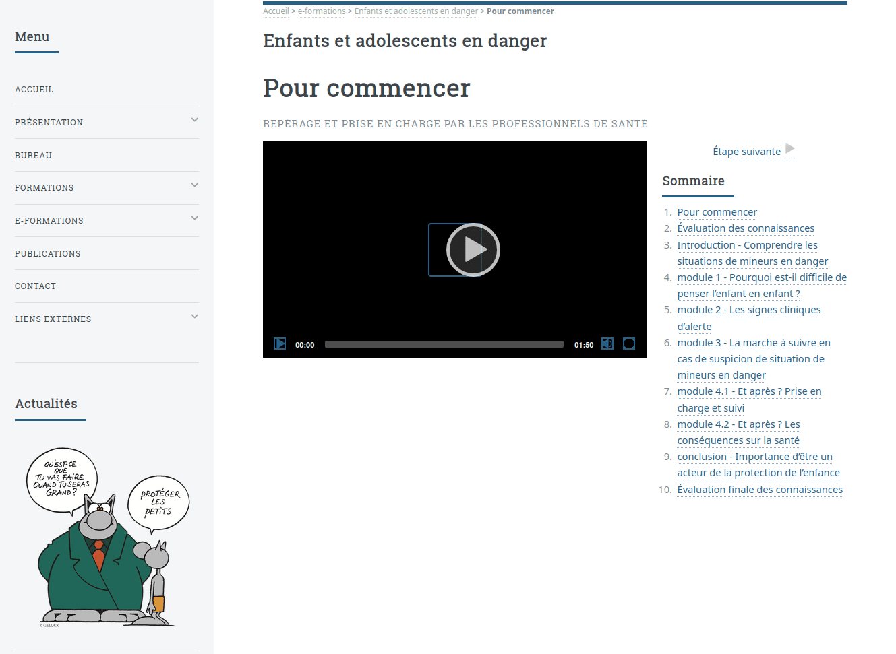Enter fullscreen mode on the video player
896x654 pixels.
[629, 344]
